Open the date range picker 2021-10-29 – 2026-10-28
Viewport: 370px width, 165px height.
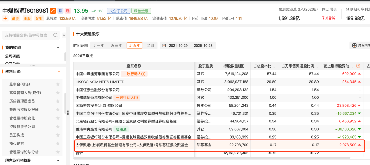point(188,45)
